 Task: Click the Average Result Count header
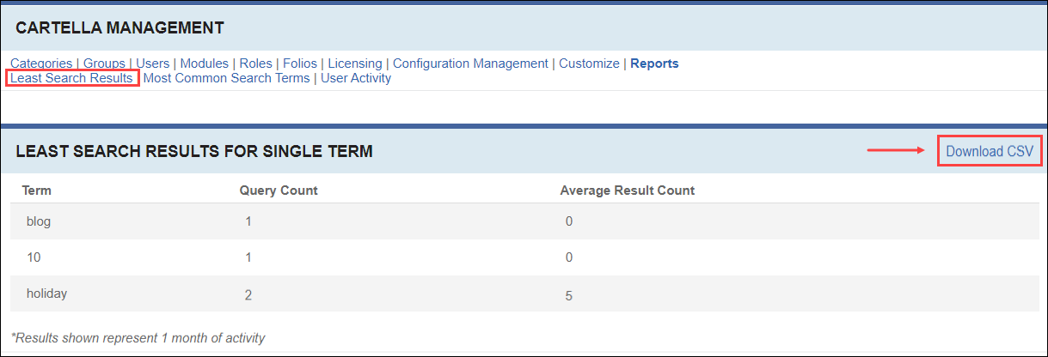click(x=628, y=191)
